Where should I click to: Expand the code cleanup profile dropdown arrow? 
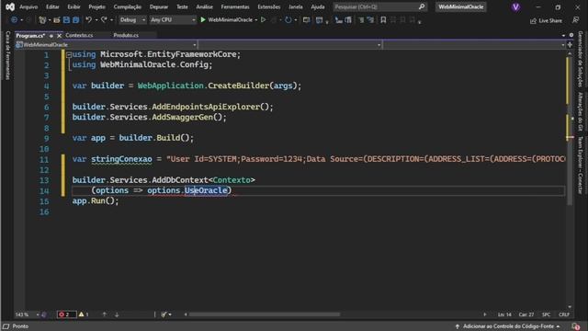[x=170, y=314]
